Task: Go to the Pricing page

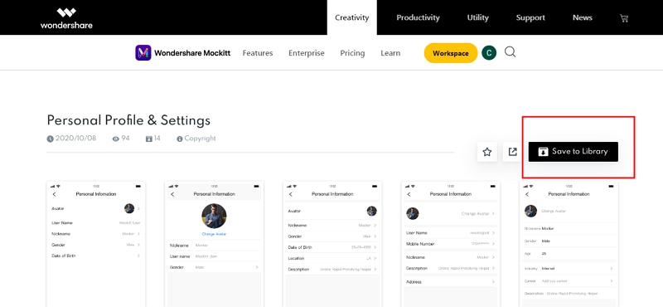Action: pos(352,53)
